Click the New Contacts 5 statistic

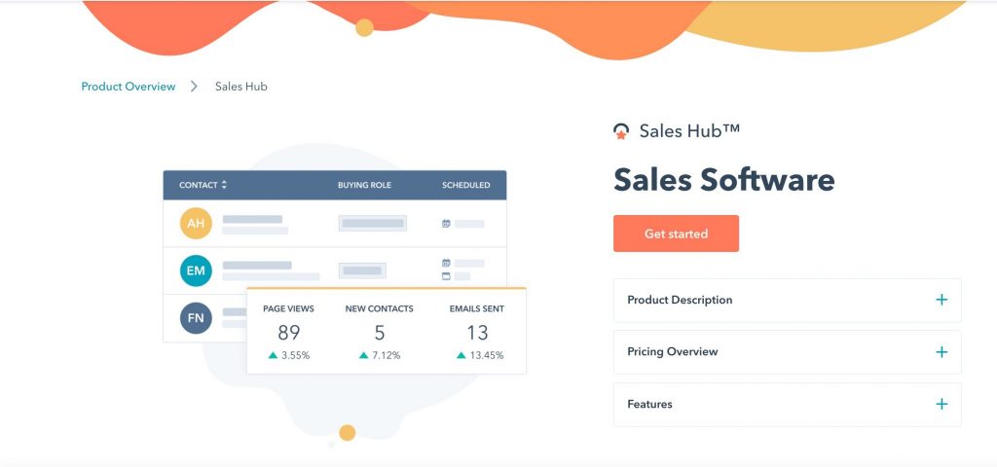(379, 333)
